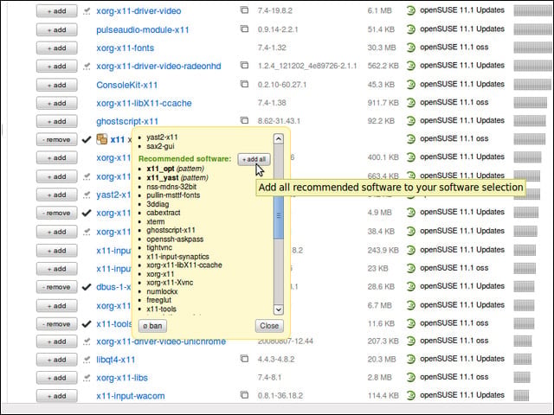The height and width of the screenshot is (415, 554).
Task: Click the popup scroll-up arrow
Action: click(279, 138)
